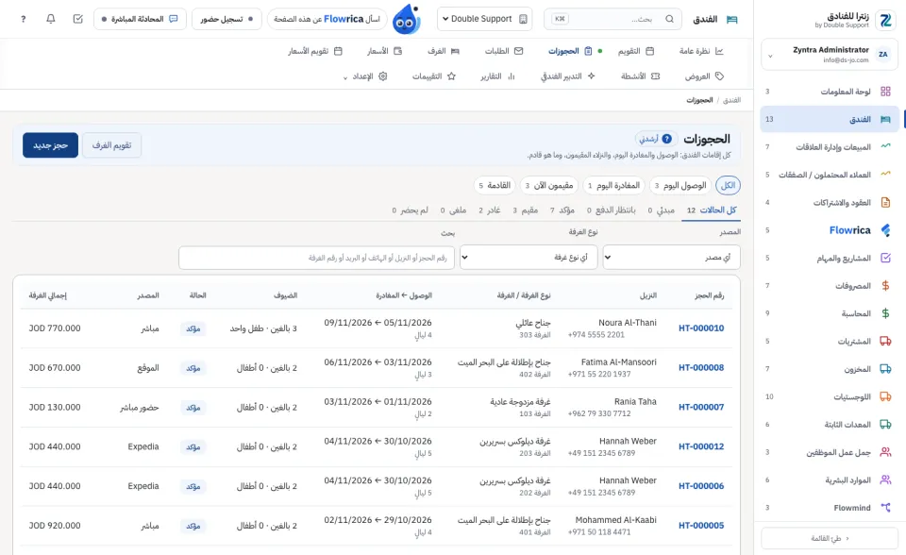Viewport: 906px width, 555px height.
Task: Open Flowmind branching icon in sidebar
Action: coord(885,508)
